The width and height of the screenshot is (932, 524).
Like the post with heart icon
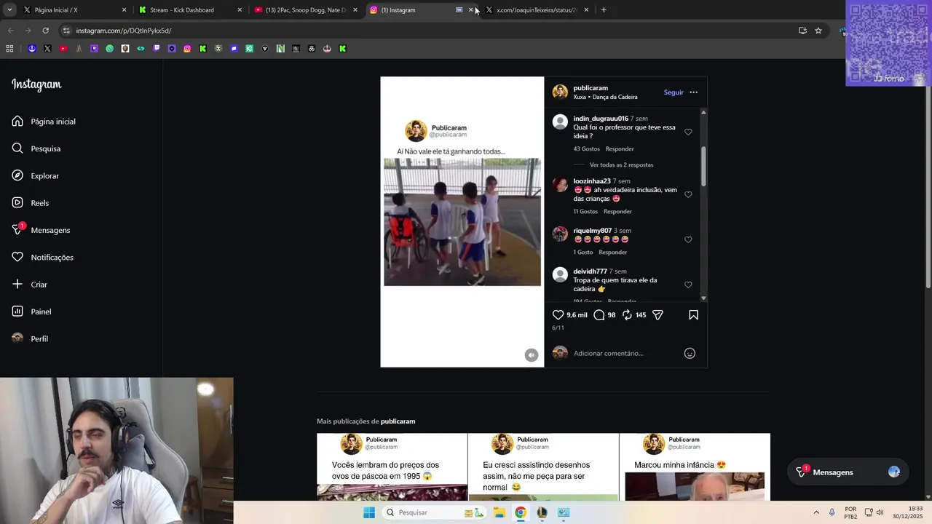click(x=558, y=315)
